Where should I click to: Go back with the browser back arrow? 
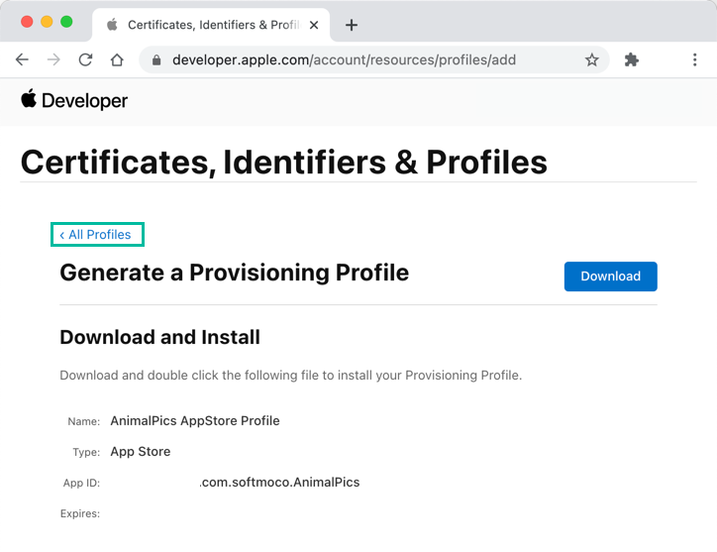(22, 60)
